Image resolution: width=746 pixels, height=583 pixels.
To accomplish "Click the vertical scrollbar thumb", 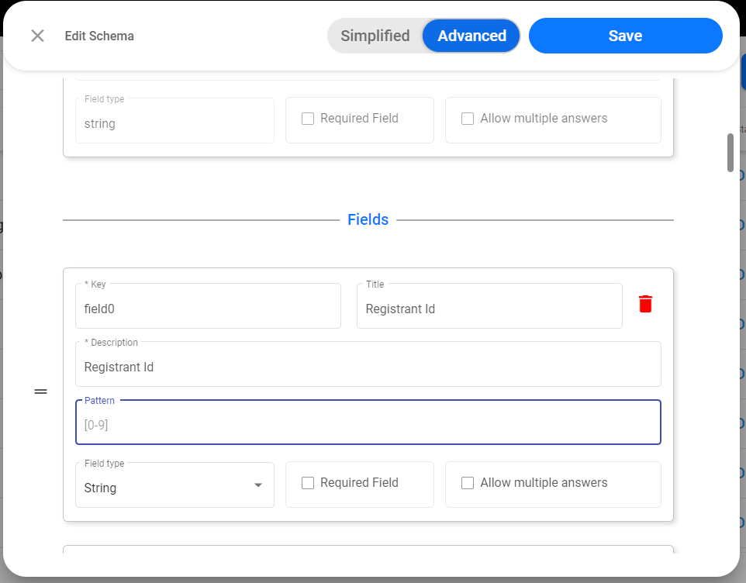I will 730,153.
